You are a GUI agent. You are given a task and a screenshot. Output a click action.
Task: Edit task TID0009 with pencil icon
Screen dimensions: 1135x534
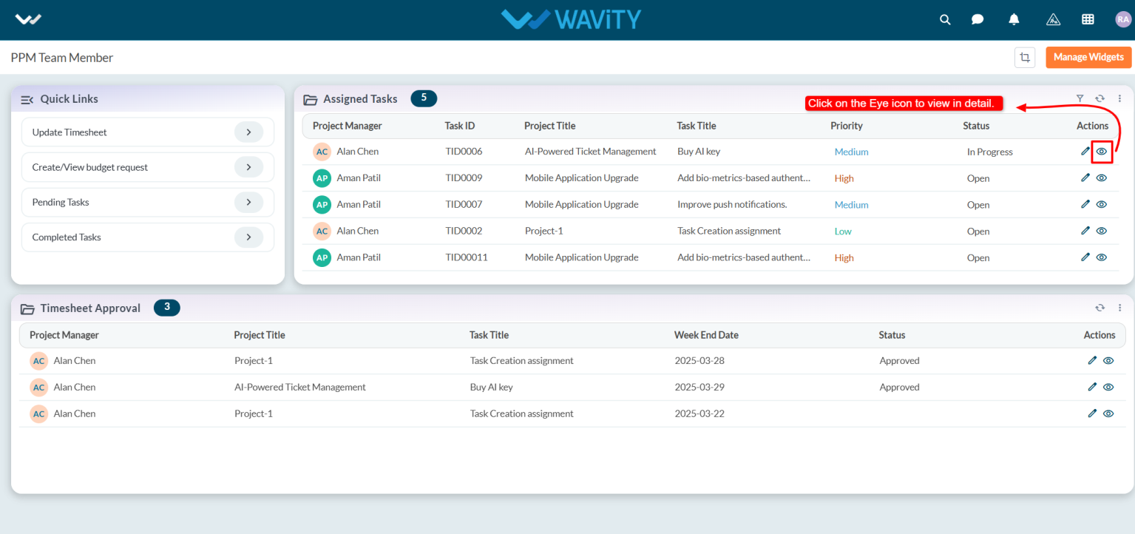pyautogui.click(x=1085, y=178)
